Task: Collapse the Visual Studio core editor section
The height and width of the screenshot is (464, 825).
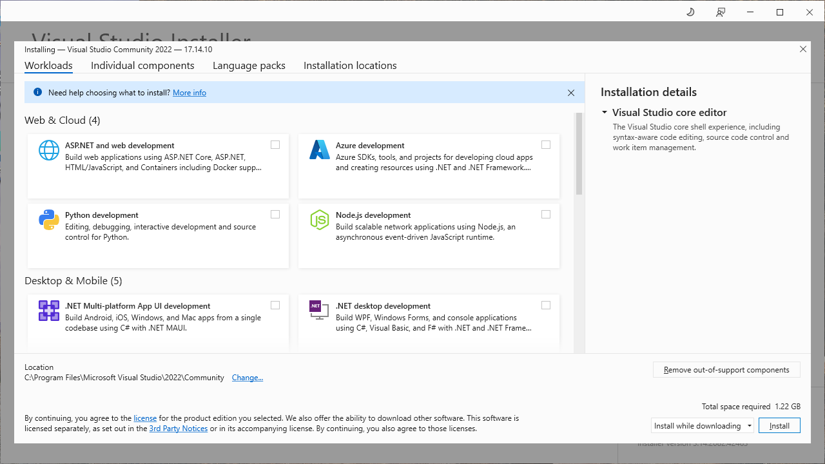Action: click(605, 112)
